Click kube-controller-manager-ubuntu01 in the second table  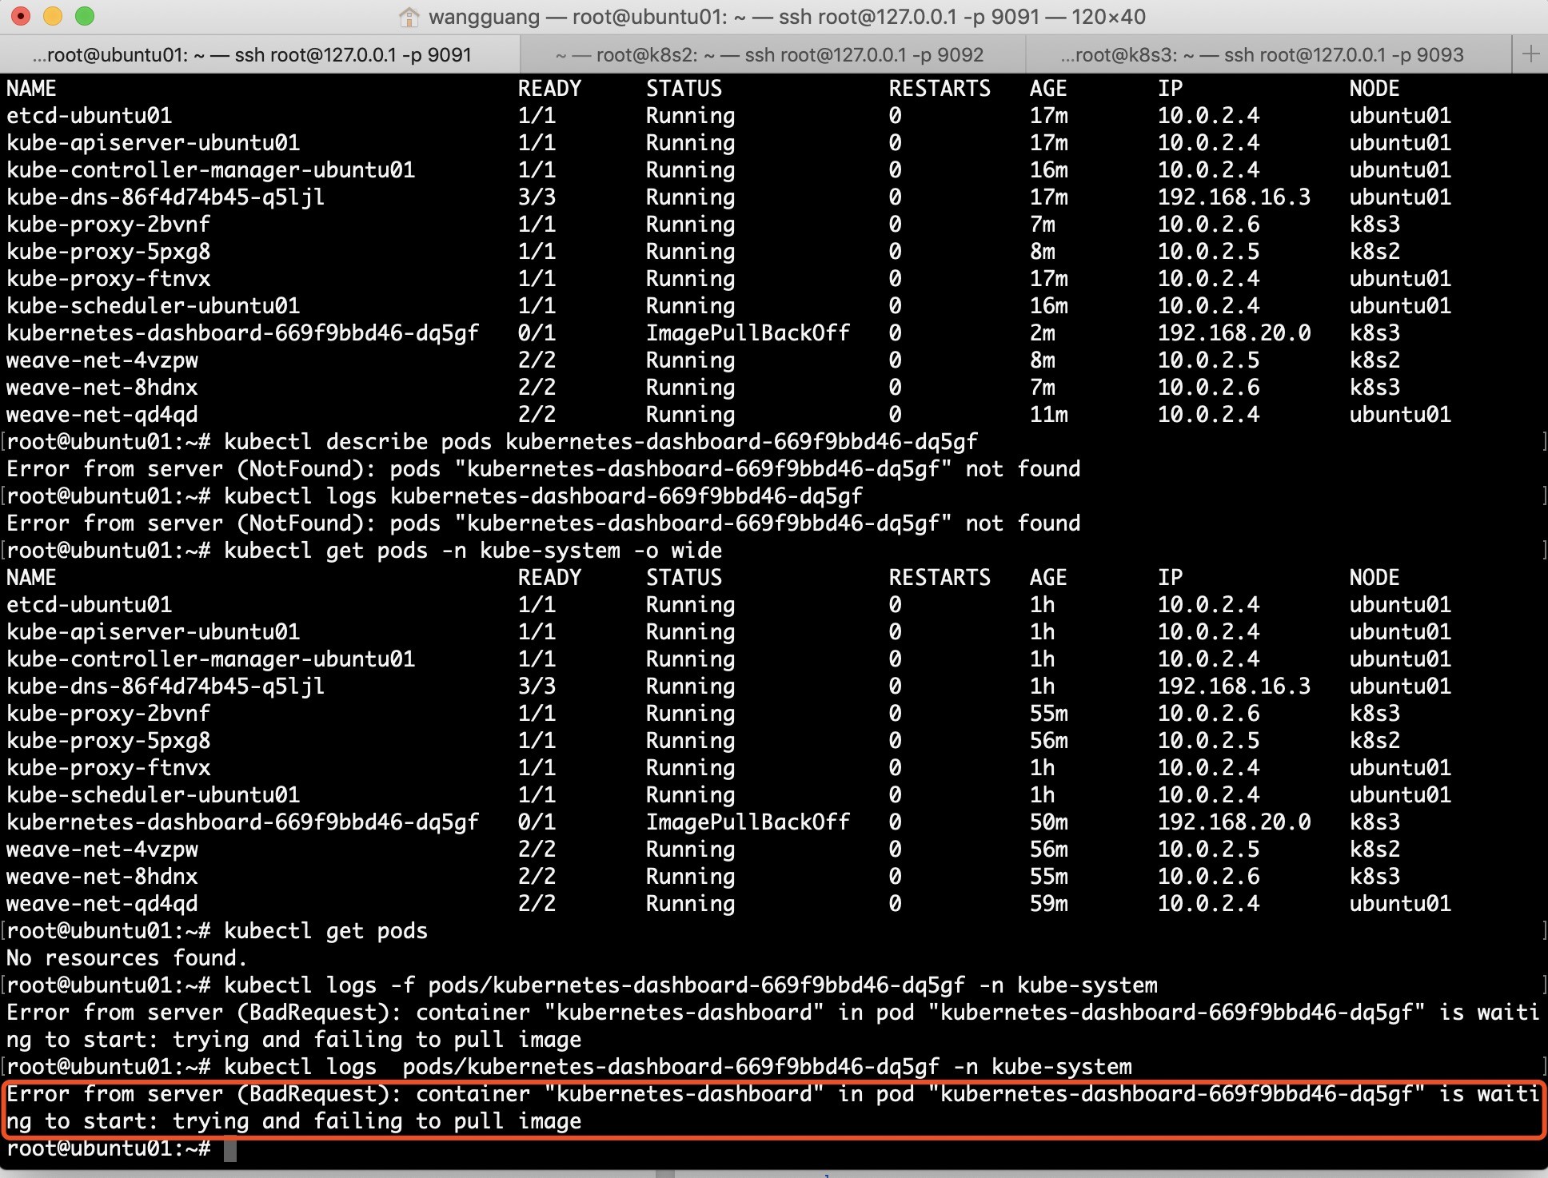tap(210, 659)
